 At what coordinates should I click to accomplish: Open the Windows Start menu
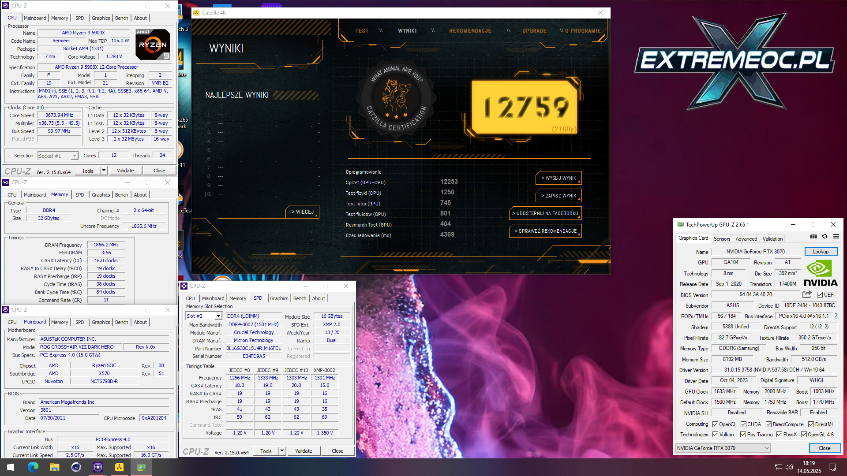click(11, 467)
